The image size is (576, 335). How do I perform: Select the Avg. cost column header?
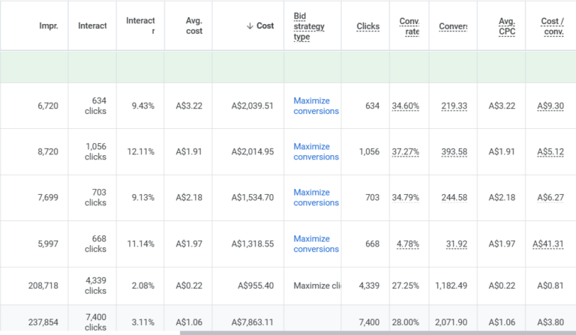click(193, 26)
